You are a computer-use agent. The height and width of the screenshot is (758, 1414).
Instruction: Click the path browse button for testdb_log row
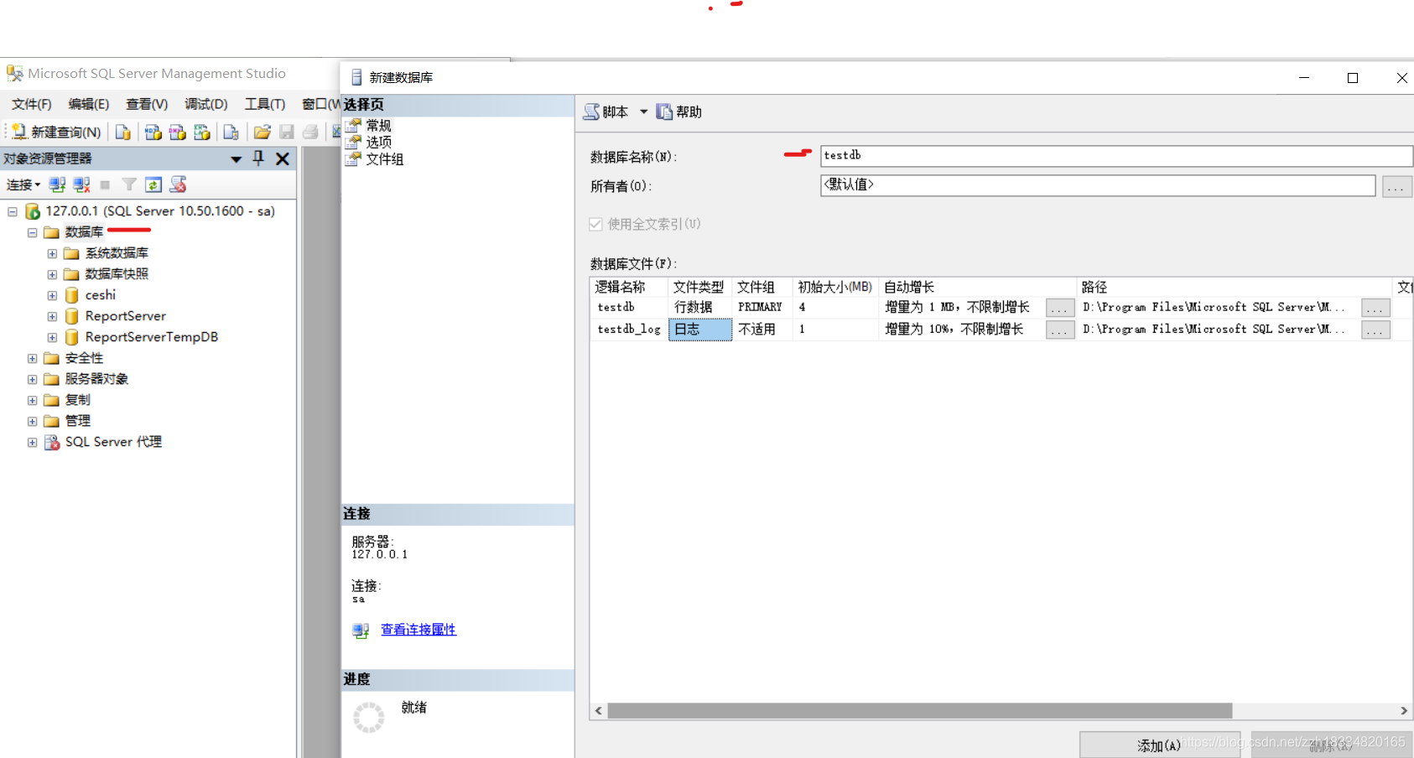[x=1375, y=330]
